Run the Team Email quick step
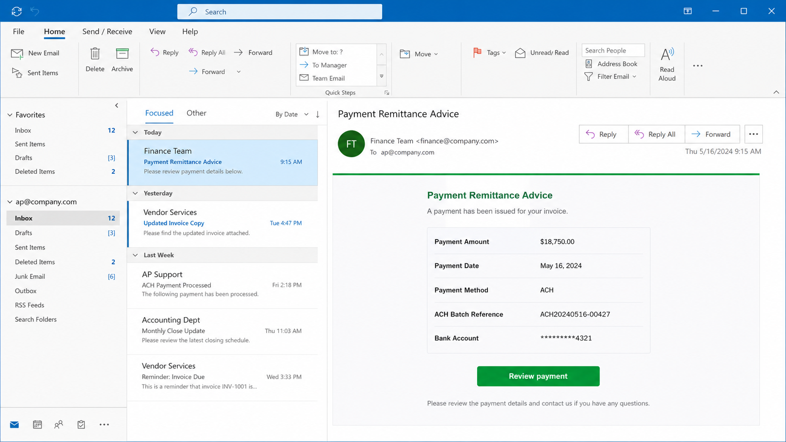The width and height of the screenshot is (786, 442). point(336,78)
